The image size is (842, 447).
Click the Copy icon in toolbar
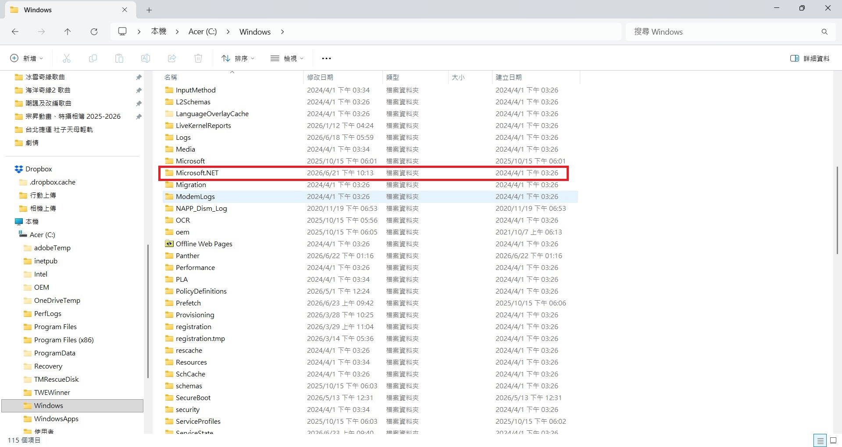(93, 58)
